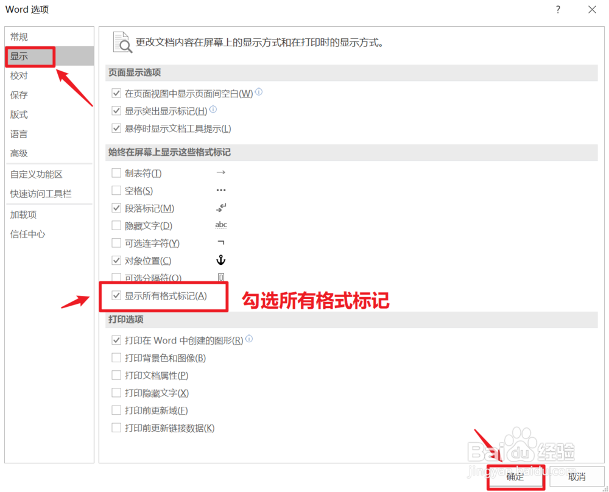Enable the 空格 checkbox
This screenshot has width=609, height=492.
pyautogui.click(x=116, y=190)
